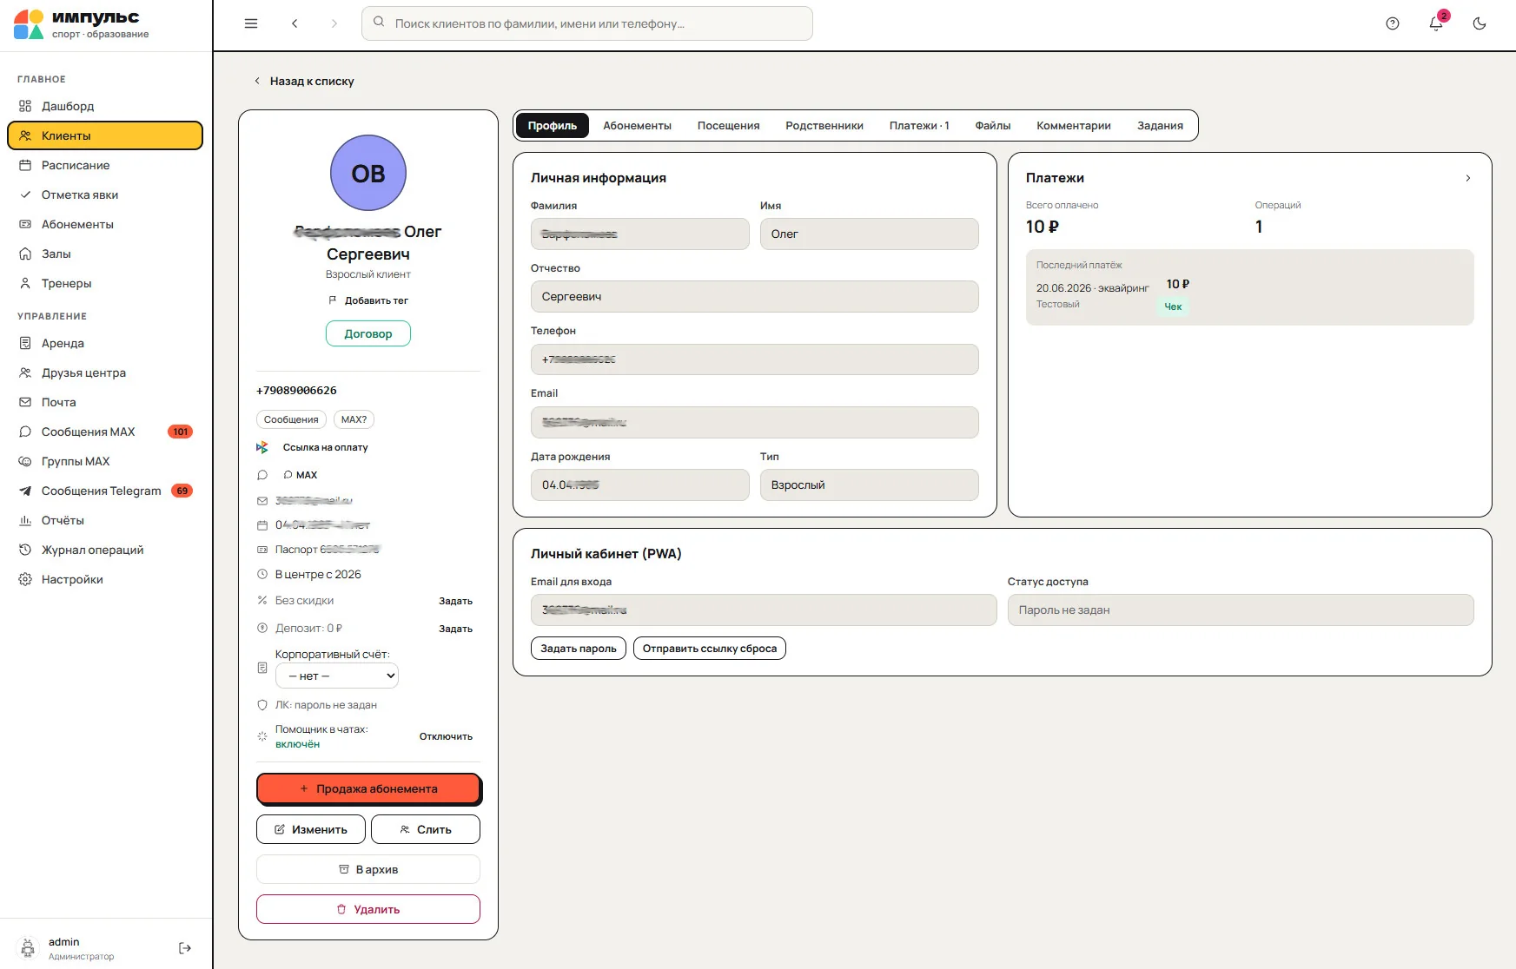
Task: Open Сообщения MAX with 101 badge
Action: click(x=105, y=432)
